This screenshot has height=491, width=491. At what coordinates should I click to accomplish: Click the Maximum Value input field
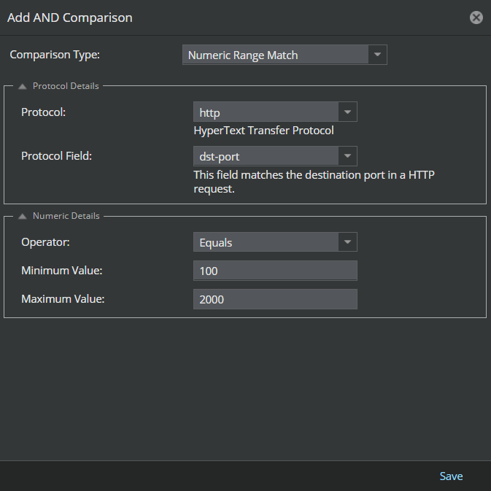click(275, 299)
